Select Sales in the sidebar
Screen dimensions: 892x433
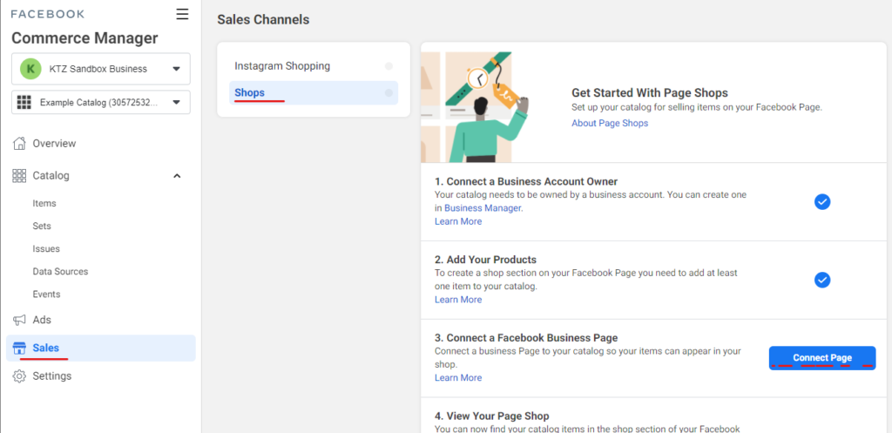click(x=101, y=348)
